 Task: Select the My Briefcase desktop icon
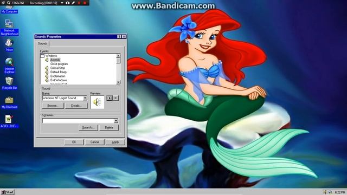9,102
